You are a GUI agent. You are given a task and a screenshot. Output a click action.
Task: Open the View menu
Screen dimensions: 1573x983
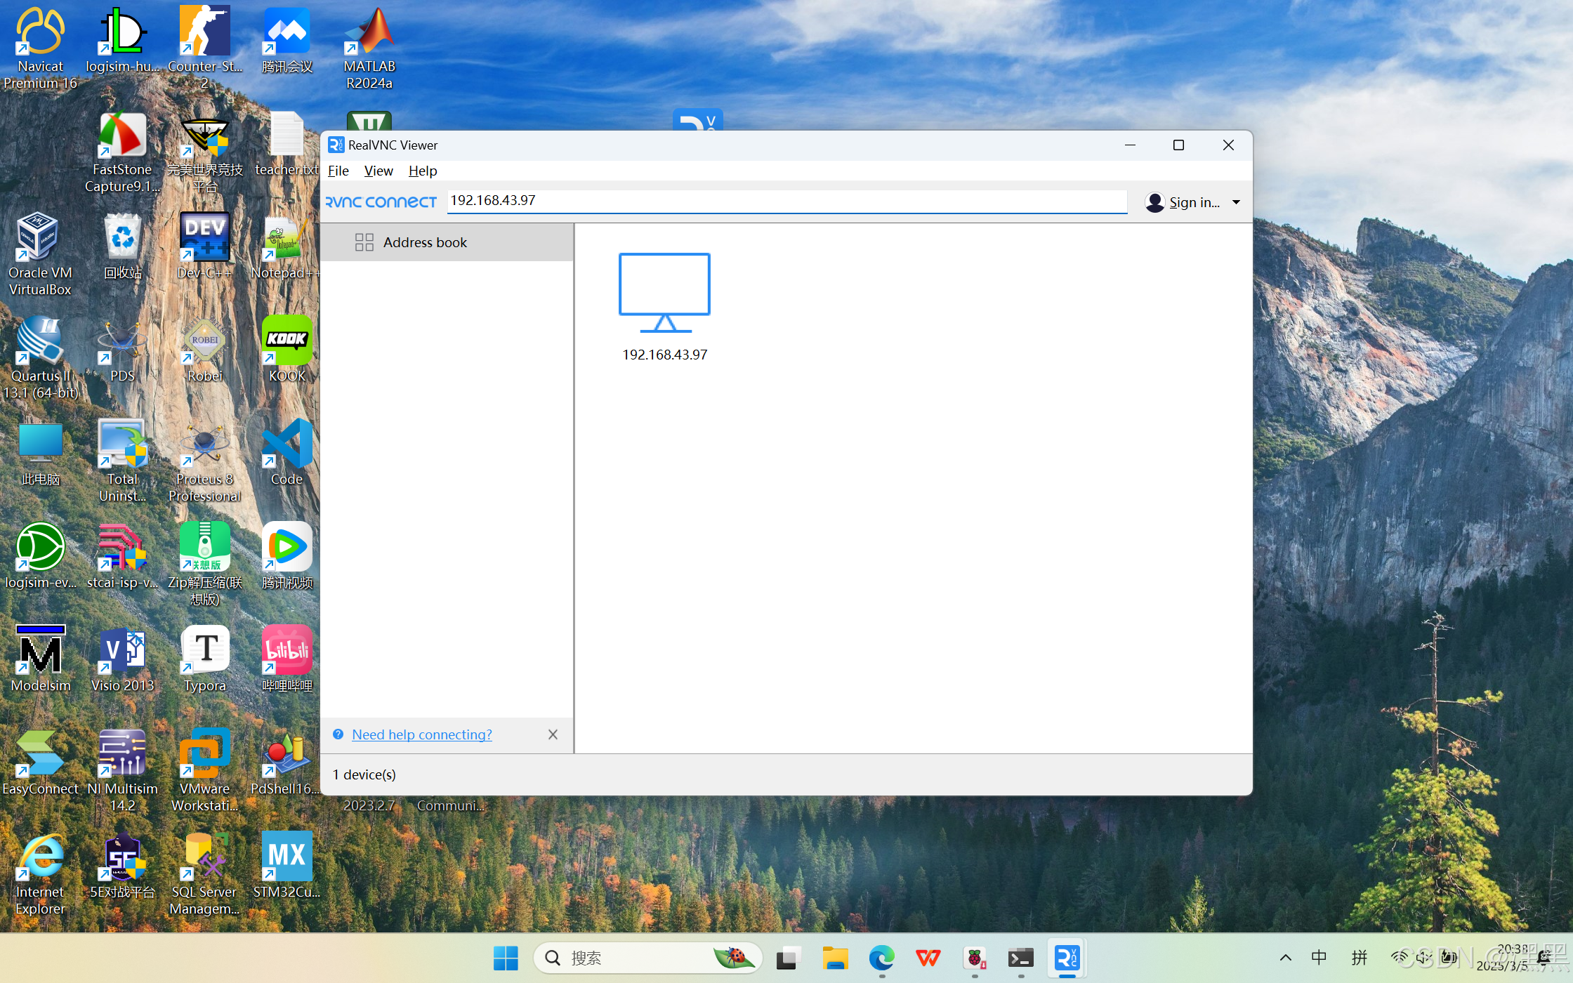(x=379, y=171)
